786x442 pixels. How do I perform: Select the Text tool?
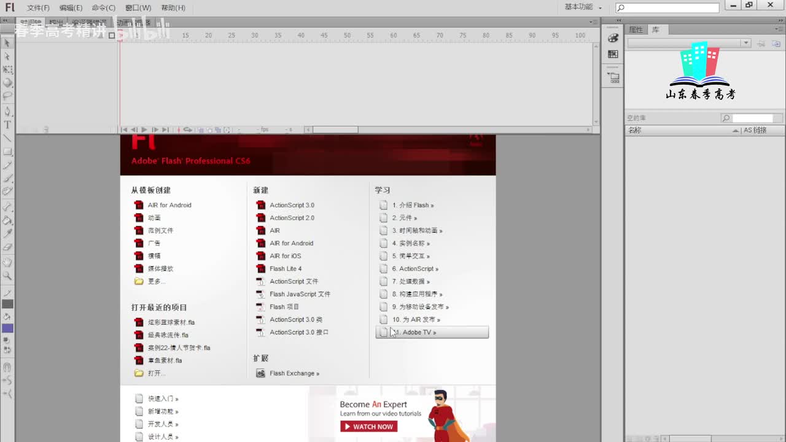click(7, 125)
